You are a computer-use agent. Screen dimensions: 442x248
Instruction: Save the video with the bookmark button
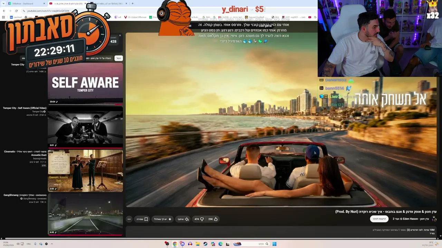click(x=142, y=219)
